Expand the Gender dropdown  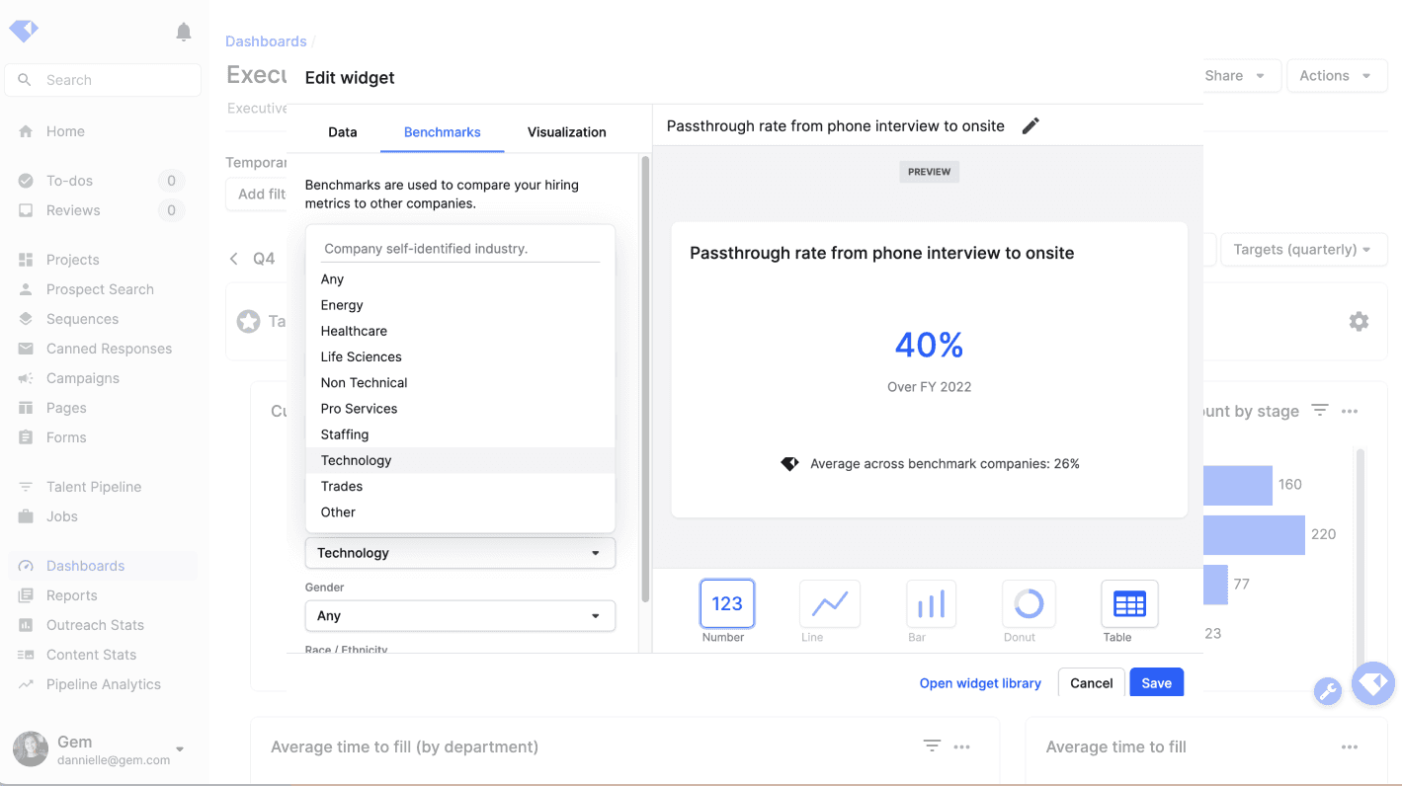[x=459, y=615]
